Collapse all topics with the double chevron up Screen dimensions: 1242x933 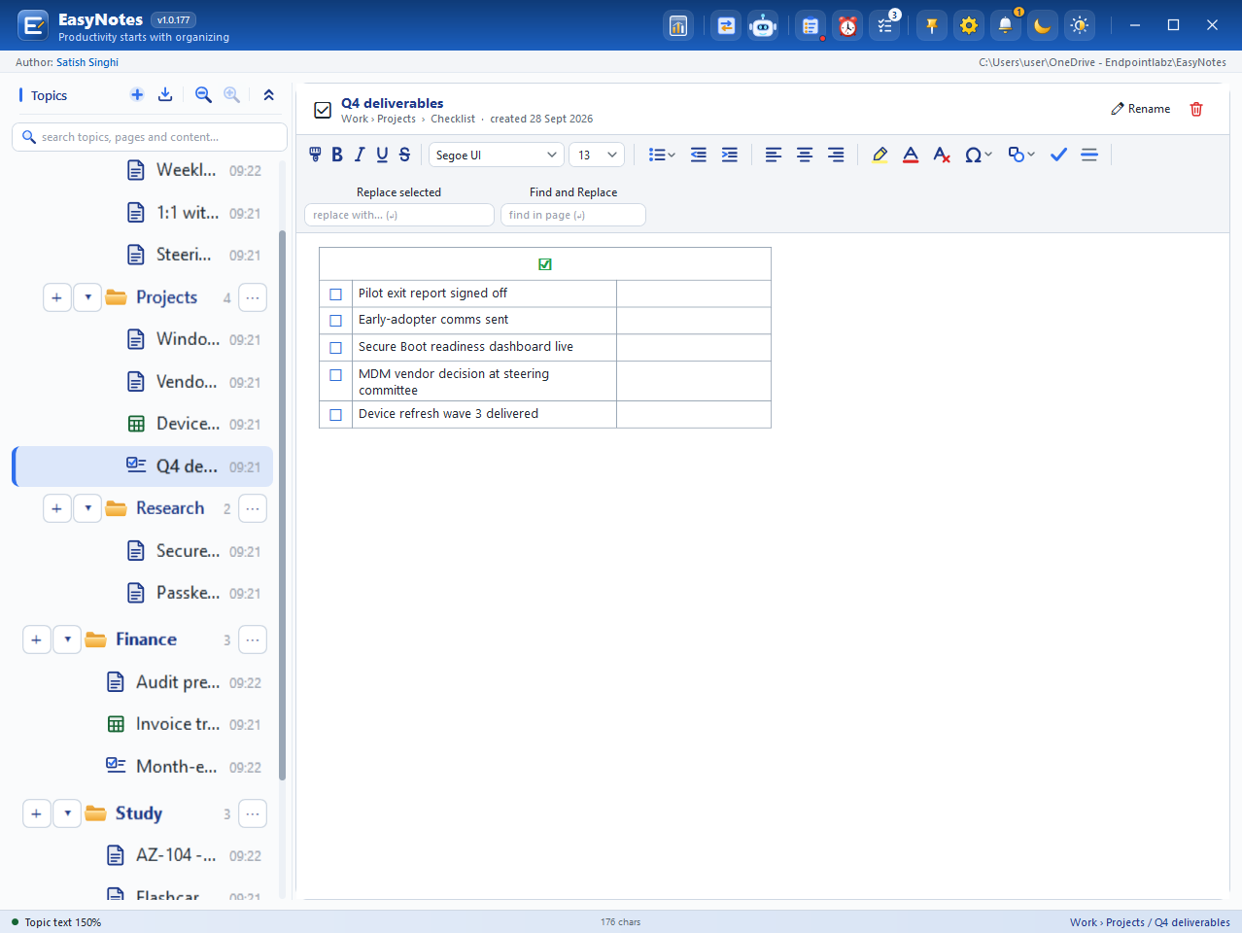pos(268,94)
